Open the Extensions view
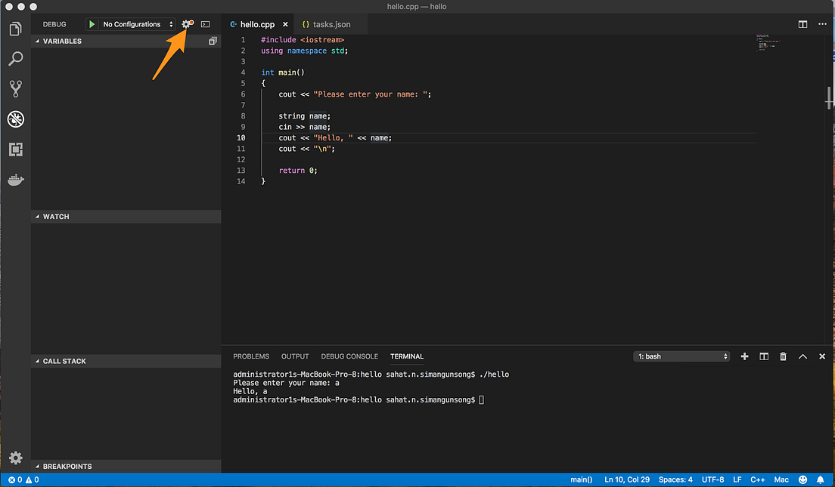 [16, 149]
